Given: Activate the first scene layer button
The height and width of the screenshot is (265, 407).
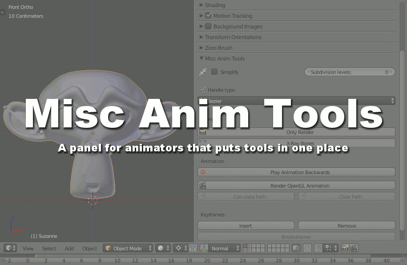Looking at the screenshot, I should 245,246.
